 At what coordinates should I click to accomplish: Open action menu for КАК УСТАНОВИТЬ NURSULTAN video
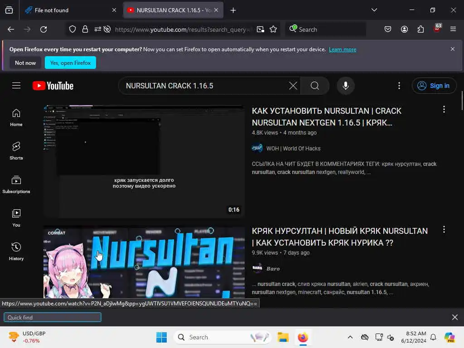pyautogui.click(x=444, y=110)
